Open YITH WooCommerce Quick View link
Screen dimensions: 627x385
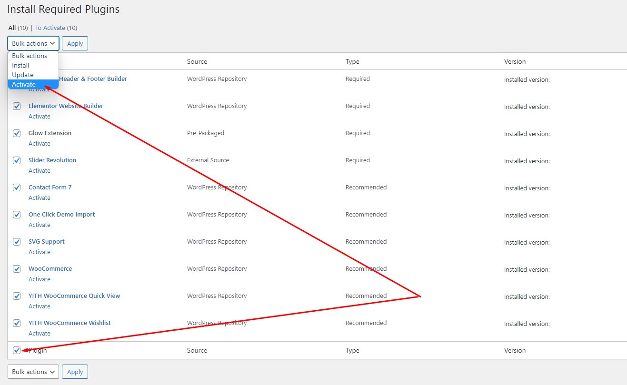74,296
